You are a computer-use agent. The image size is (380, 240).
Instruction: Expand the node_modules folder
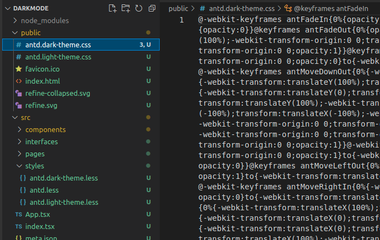coord(15,20)
